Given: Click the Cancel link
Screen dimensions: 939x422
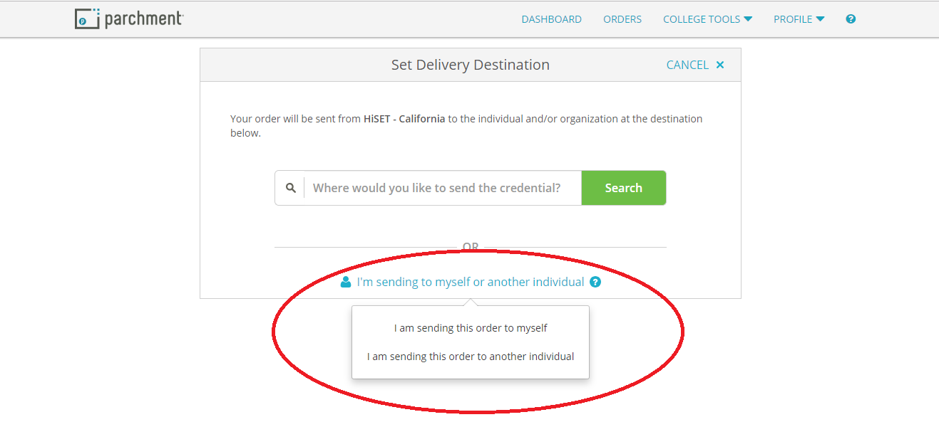Looking at the screenshot, I should coord(687,65).
